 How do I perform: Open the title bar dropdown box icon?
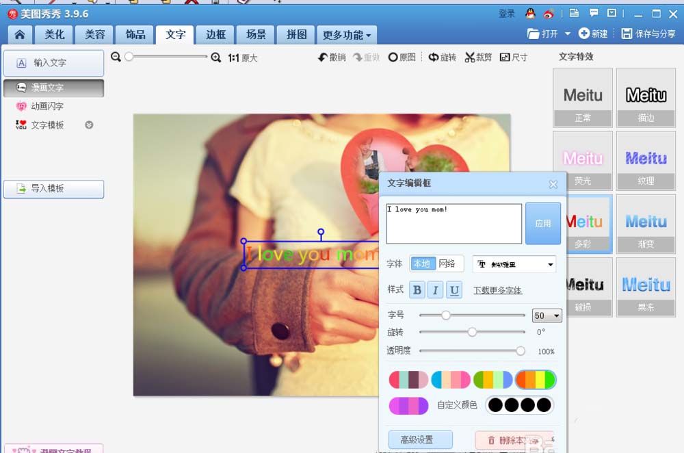[611, 13]
